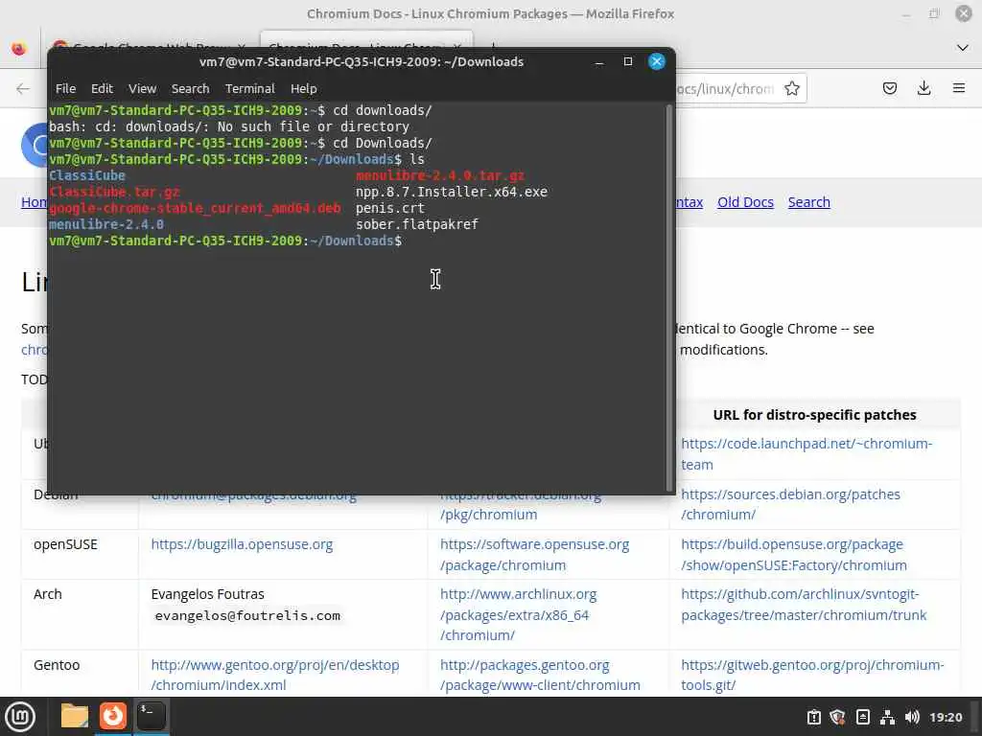Open gitweb.gentoo.org chromium-tools link
This screenshot has height=736, width=982.
pos(812,676)
